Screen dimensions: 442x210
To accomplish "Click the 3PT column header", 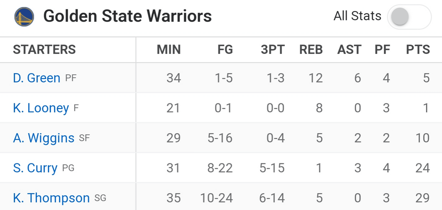I will tap(273, 50).
